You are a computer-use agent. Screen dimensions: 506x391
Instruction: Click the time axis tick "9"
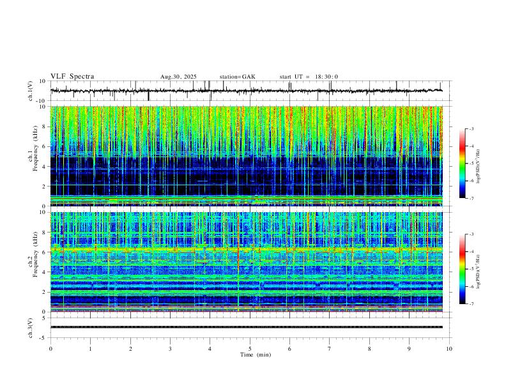409,349
